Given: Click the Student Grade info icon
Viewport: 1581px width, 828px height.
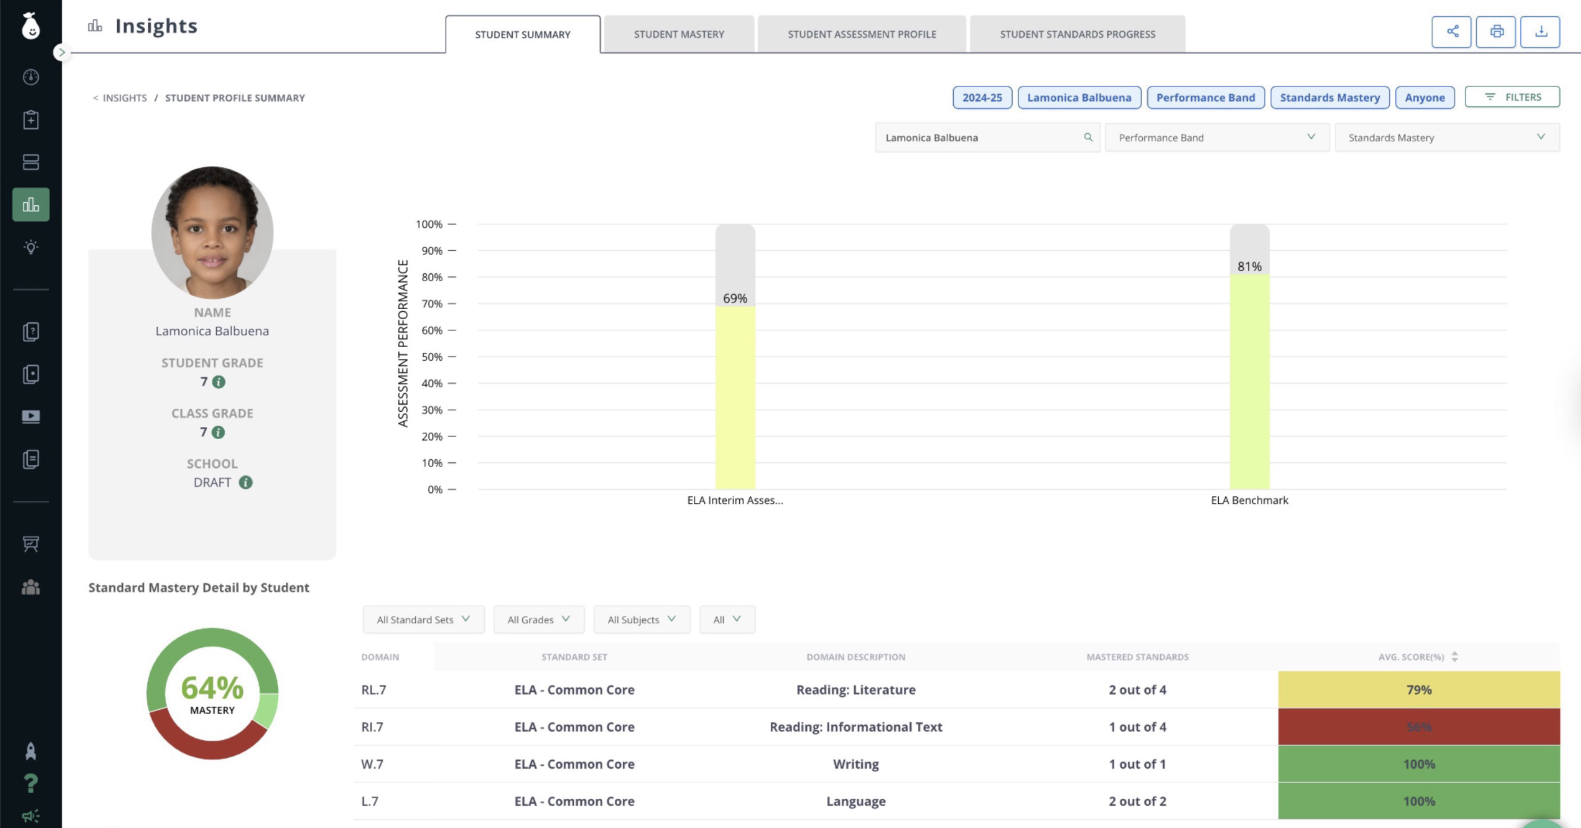Looking at the screenshot, I should pyautogui.click(x=219, y=382).
